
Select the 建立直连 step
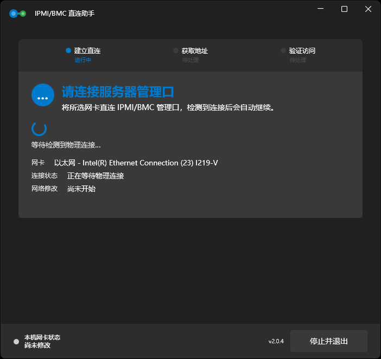(x=83, y=55)
